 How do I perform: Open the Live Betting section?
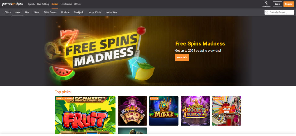click(x=43, y=4)
